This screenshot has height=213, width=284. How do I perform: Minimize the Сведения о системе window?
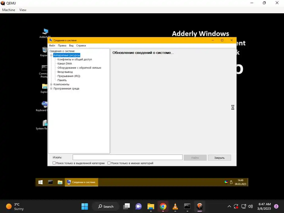pyautogui.click(x=213, y=40)
